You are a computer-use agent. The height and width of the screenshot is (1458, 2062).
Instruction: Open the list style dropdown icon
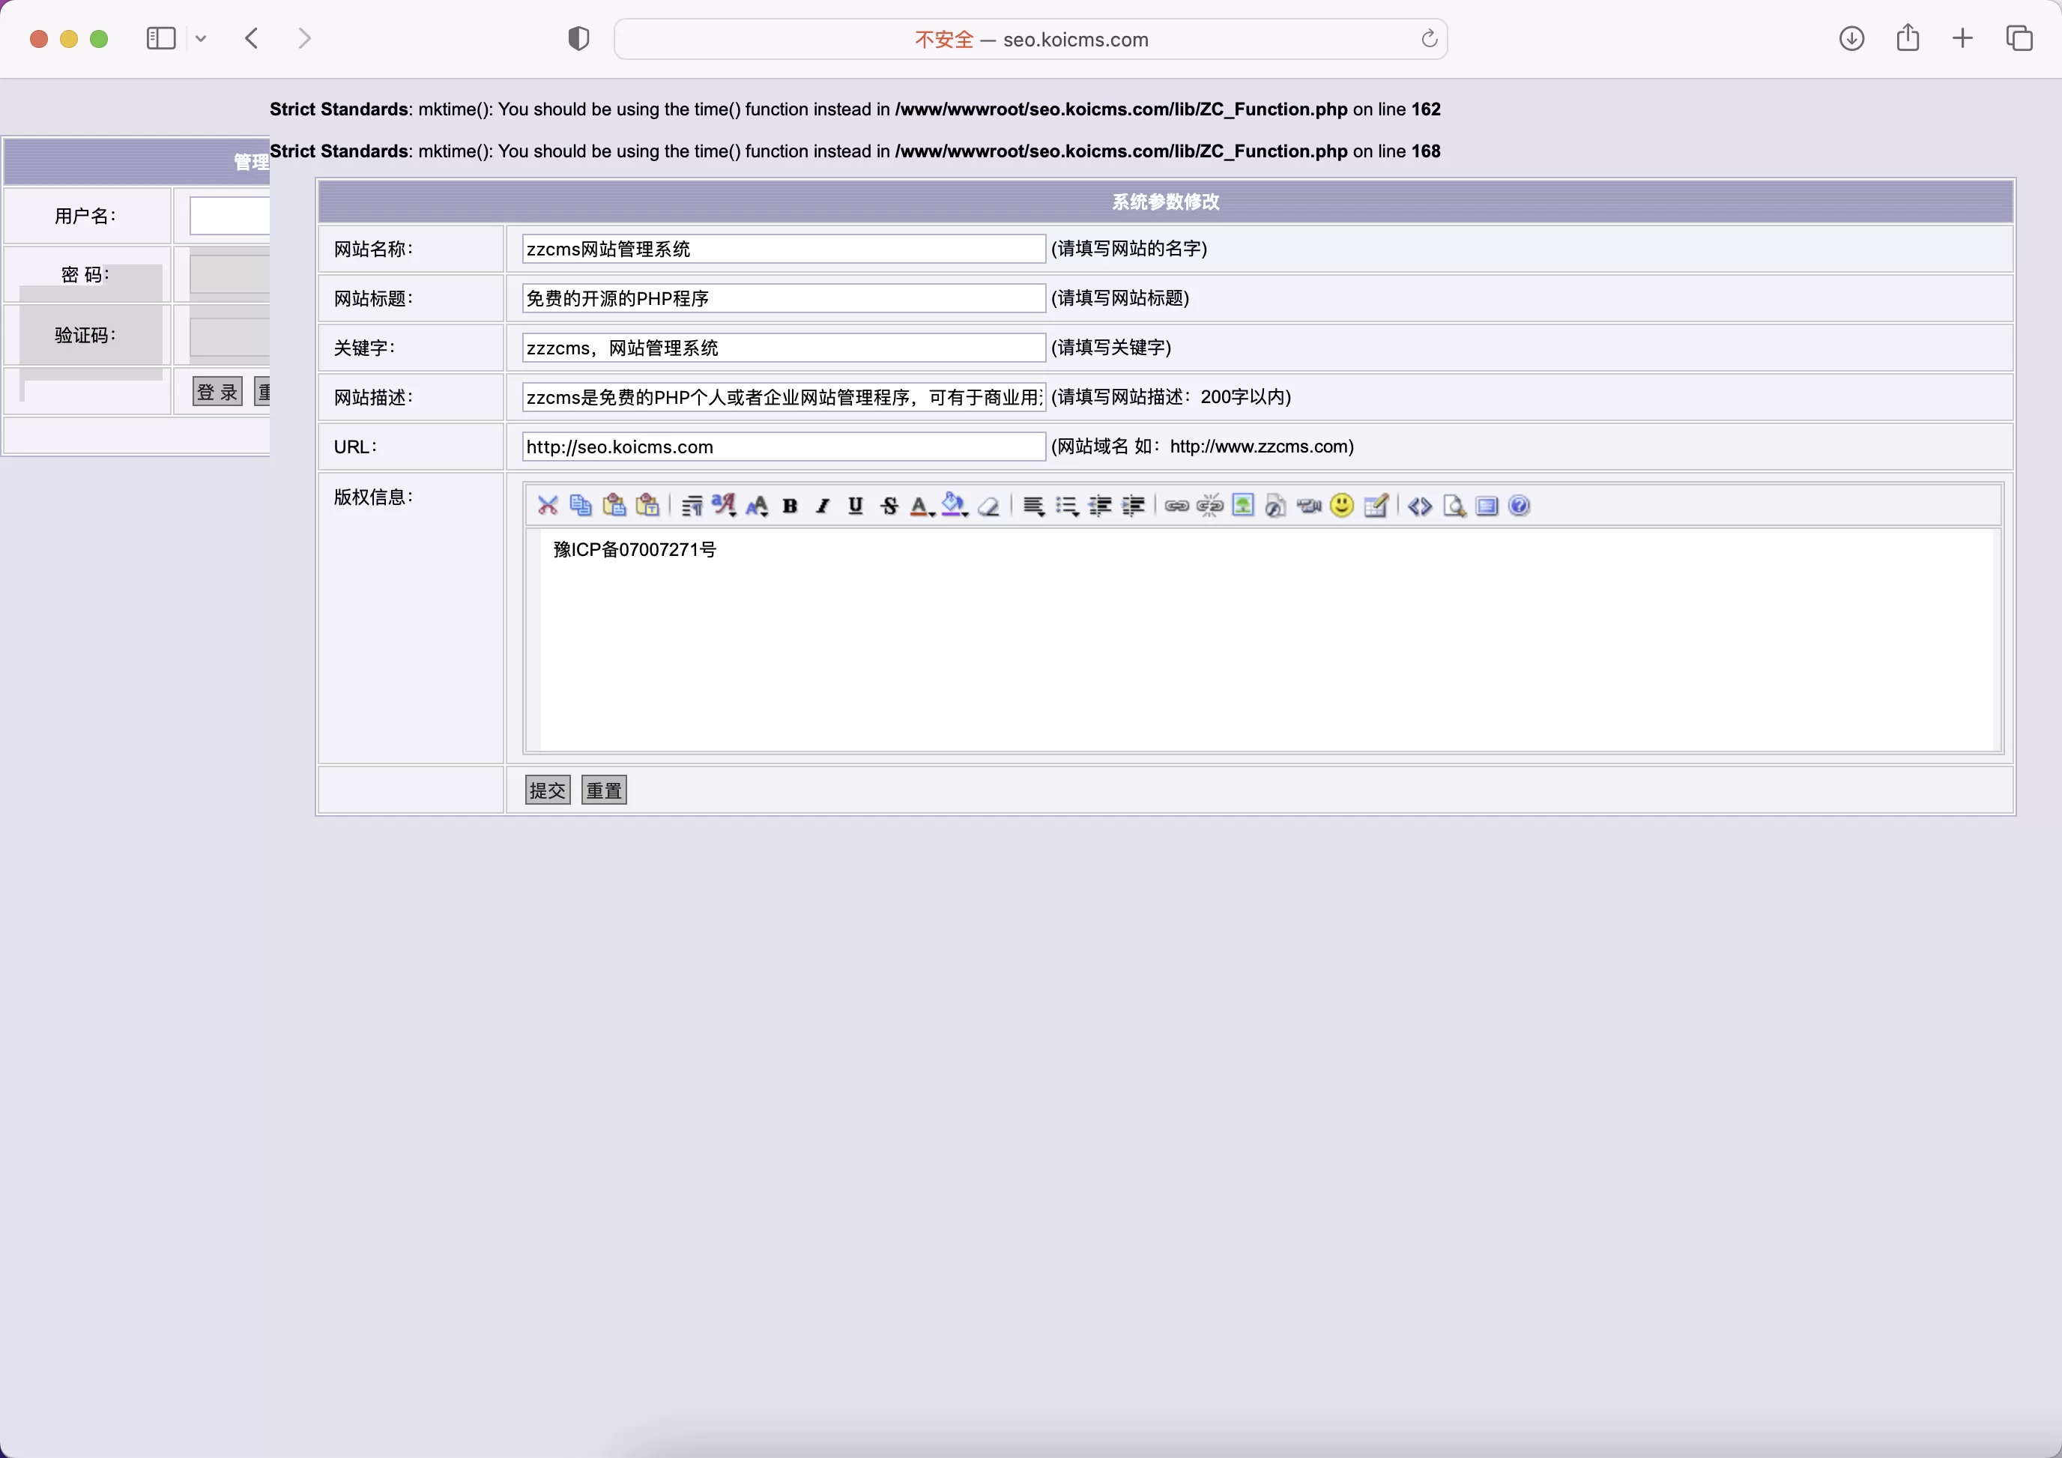(x=1067, y=506)
